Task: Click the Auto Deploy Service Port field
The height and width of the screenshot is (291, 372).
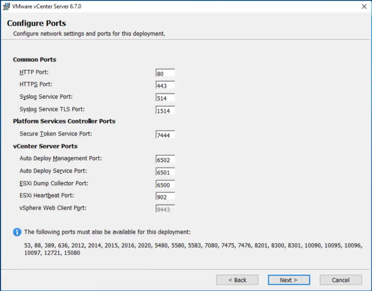Action: coord(165,172)
